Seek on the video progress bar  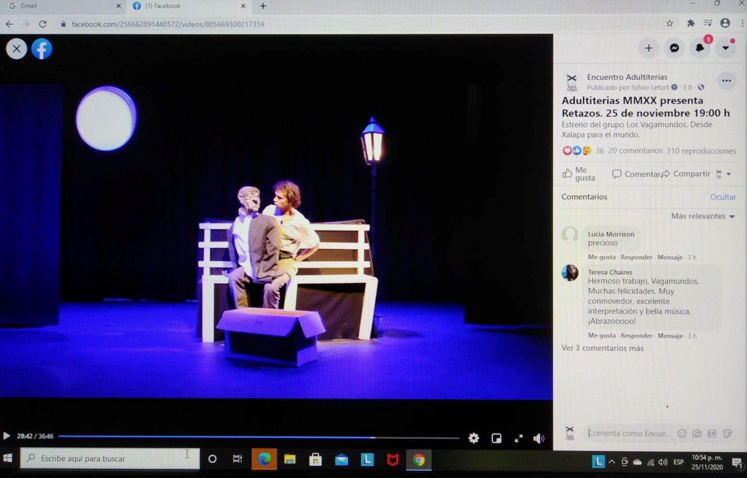(x=259, y=437)
